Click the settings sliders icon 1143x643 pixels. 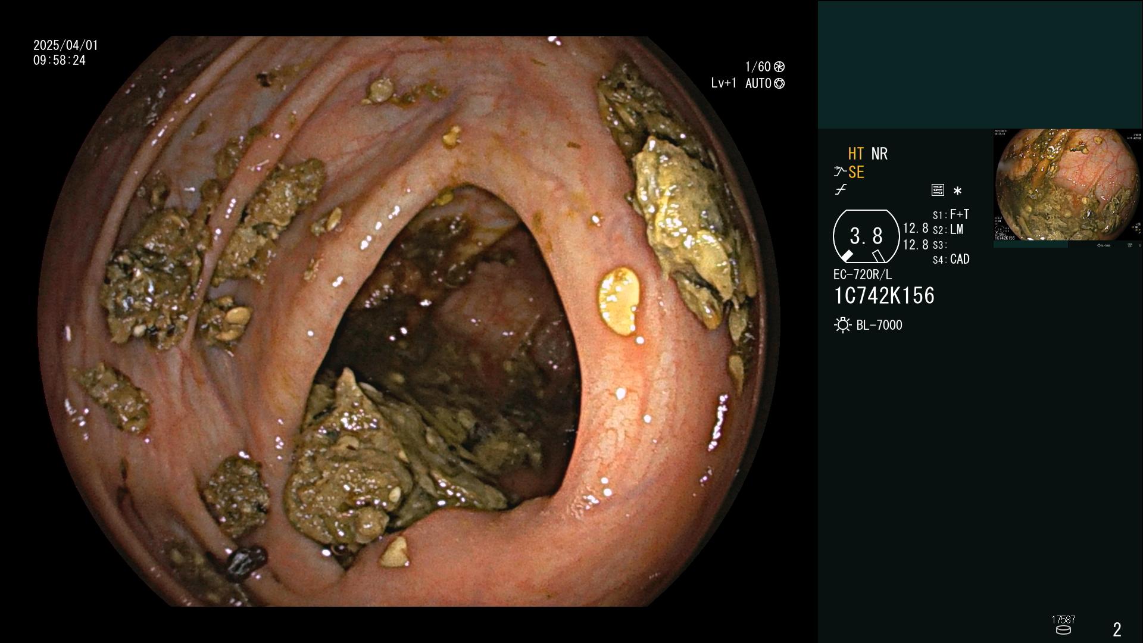938,191
